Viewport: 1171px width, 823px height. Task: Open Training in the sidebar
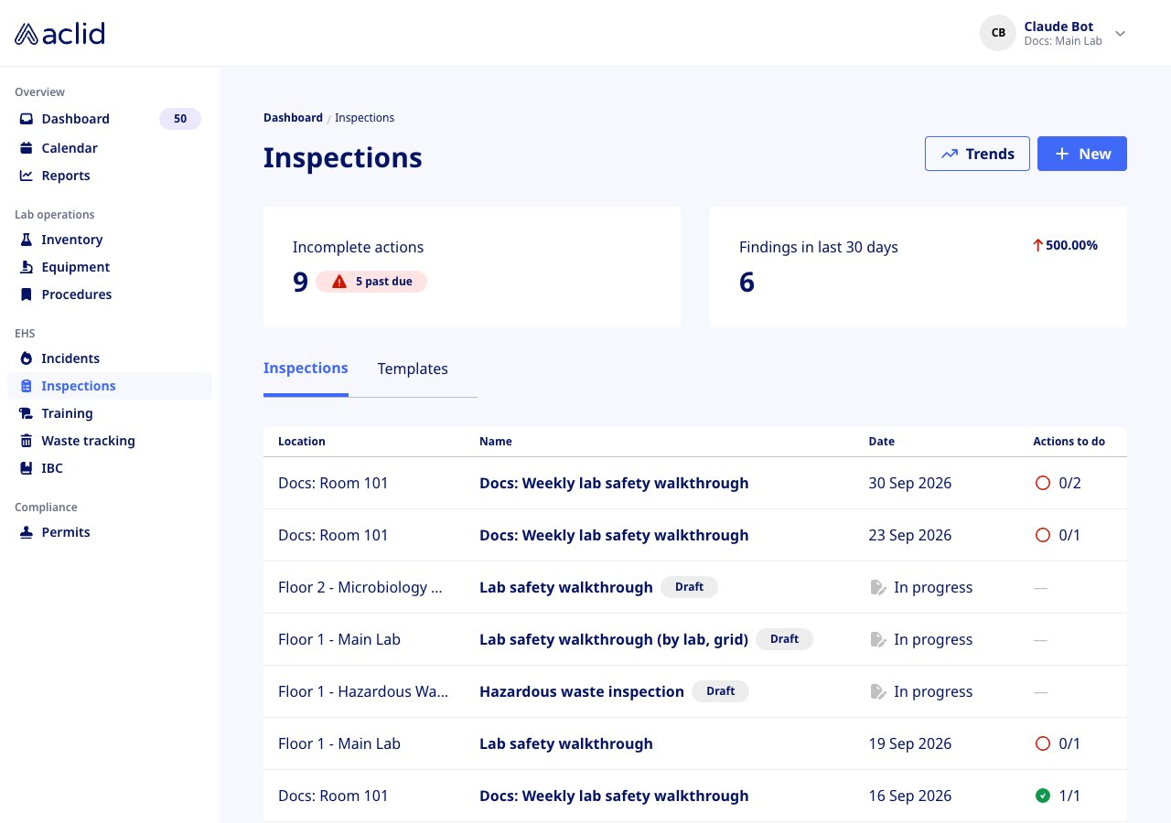(110, 413)
